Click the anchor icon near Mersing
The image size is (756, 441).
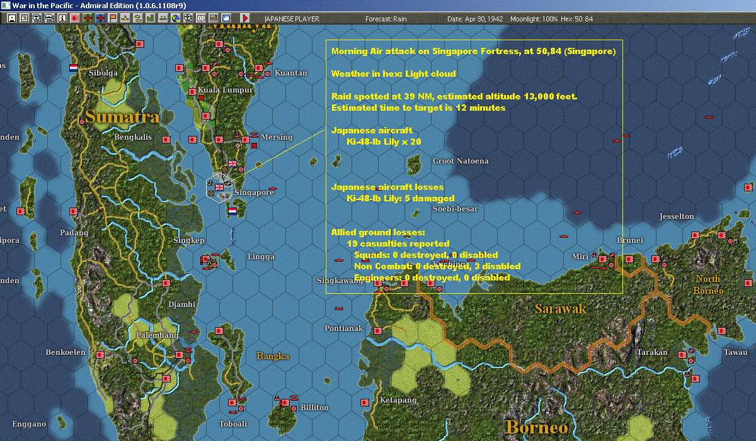(x=237, y=135)
